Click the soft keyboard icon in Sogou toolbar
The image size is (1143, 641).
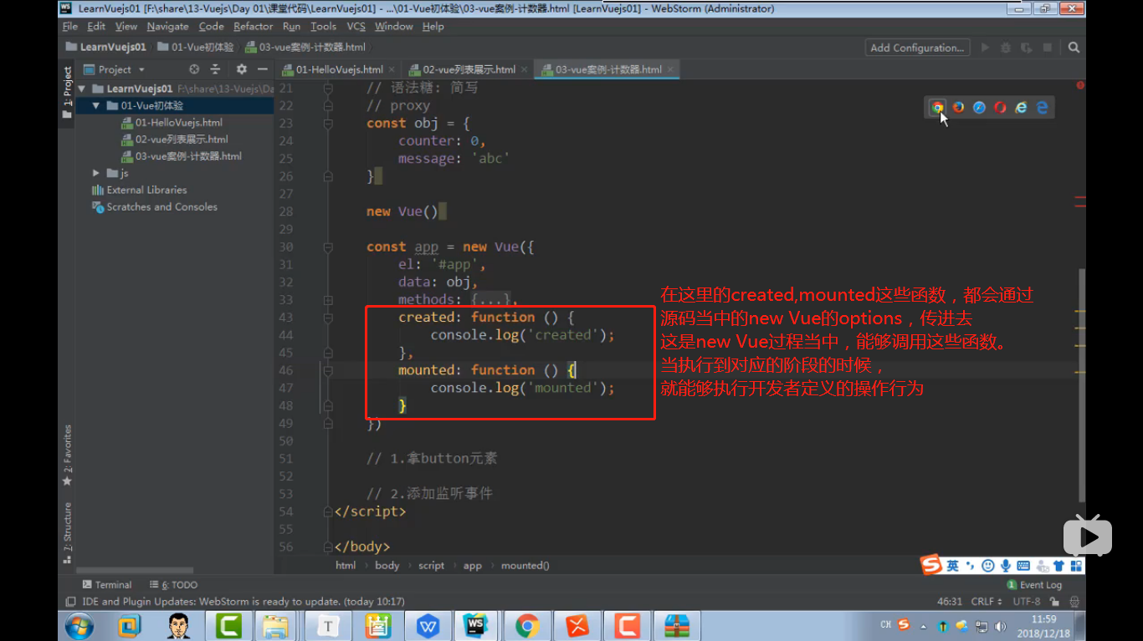1023,566
